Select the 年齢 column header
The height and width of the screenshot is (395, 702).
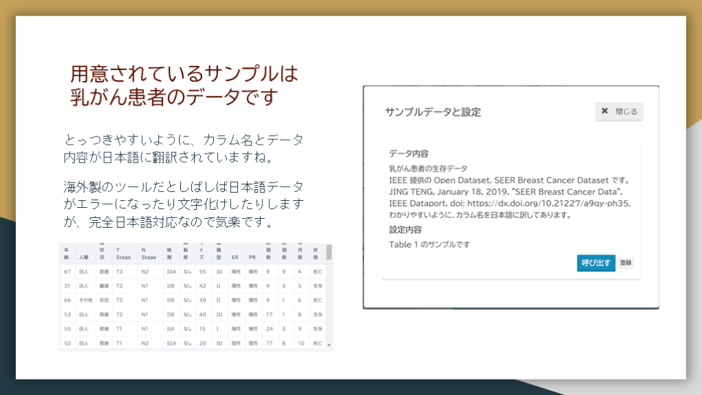[x=66, y=254]
